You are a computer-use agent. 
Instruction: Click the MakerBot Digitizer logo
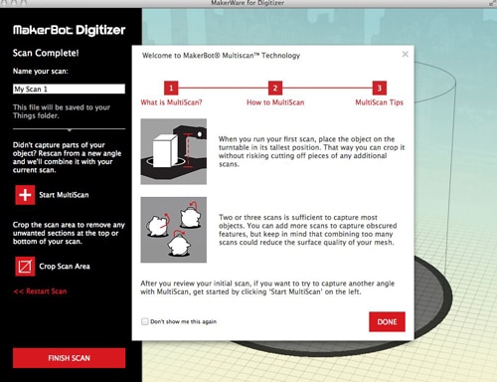point(69,30)
